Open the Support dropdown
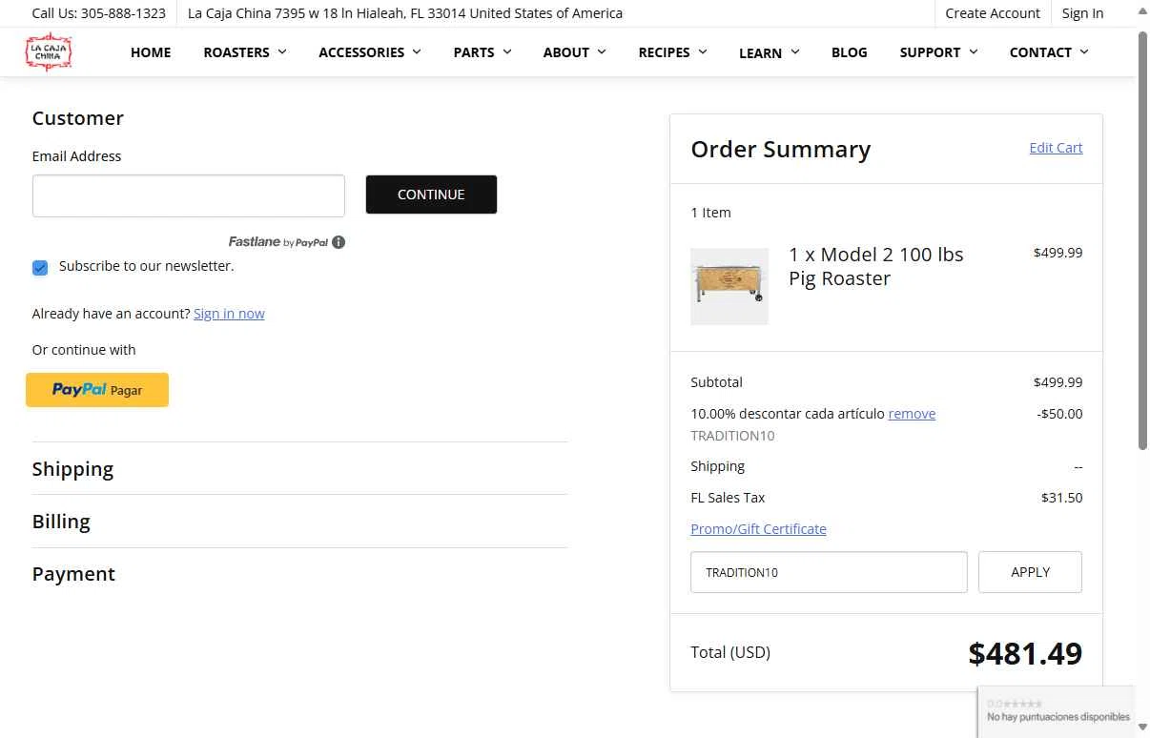This screenshot has height=738, width=1150. click(x=939, y=52)
